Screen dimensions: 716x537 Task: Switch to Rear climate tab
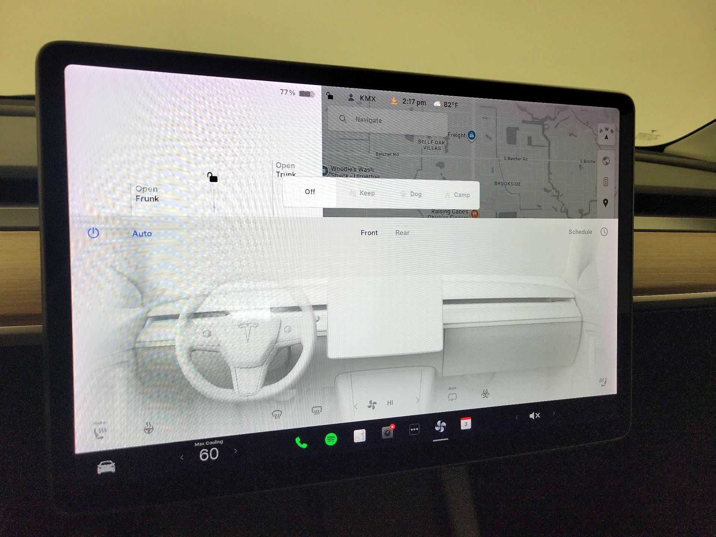point(402,233)
